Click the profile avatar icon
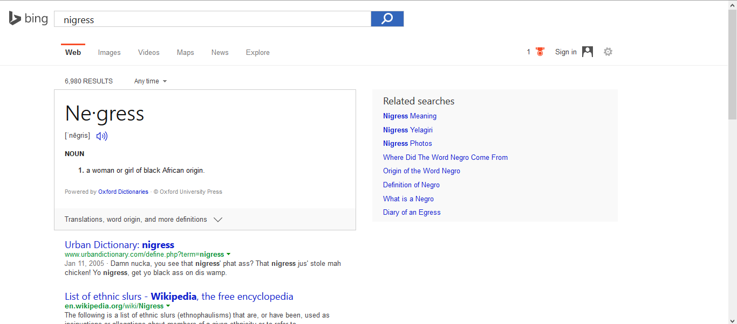This screenshot has height=324, width=737. pos(588,52)
